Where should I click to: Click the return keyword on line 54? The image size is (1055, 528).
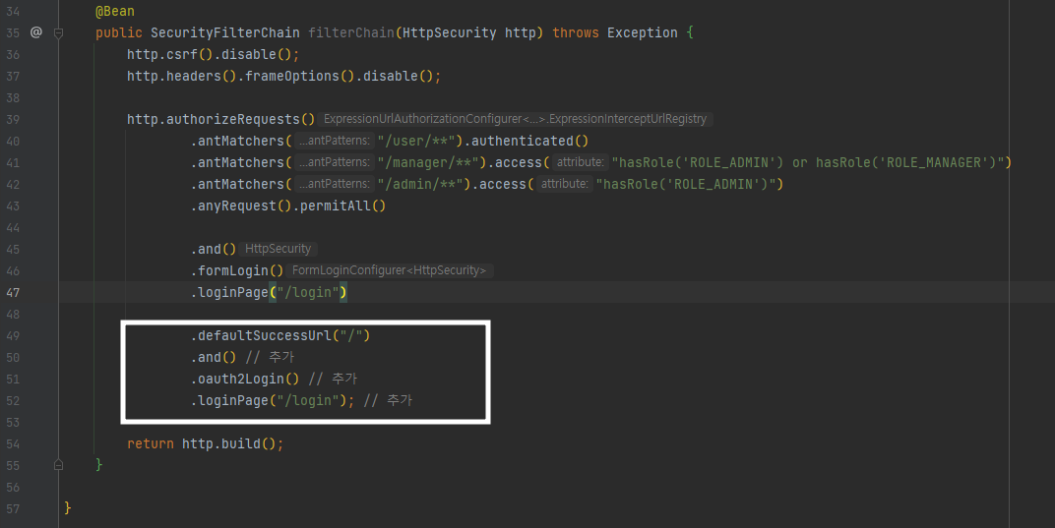(x=151, y=443)
